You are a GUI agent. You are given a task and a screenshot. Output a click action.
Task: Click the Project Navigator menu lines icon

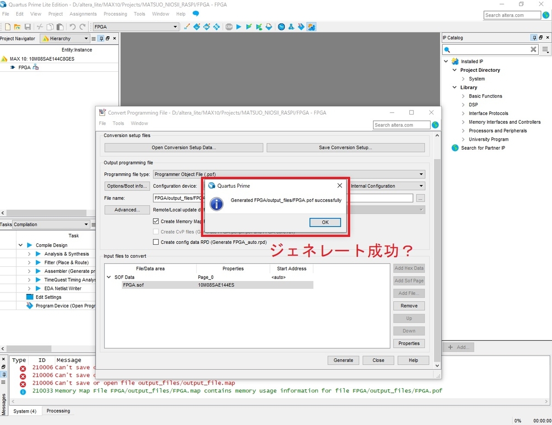pos(94,39)
